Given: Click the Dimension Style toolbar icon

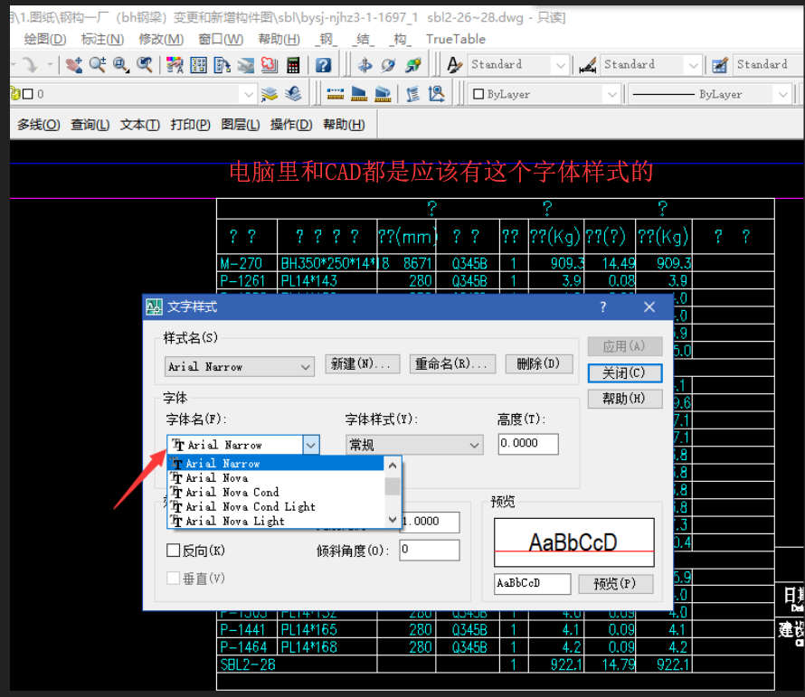Looking at the screenshot, I should click(587, 65).
